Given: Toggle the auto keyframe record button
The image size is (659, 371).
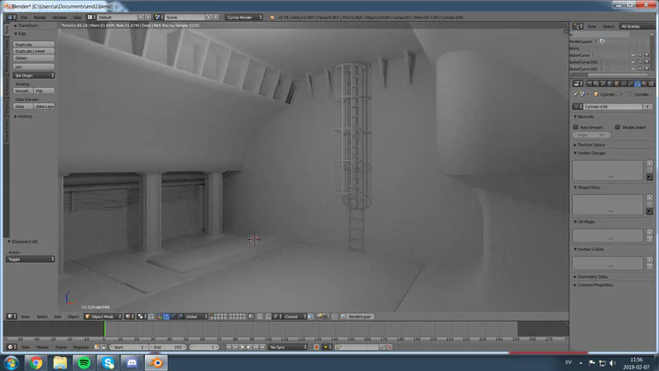Looking at the screenshot, I should point(316,347).
